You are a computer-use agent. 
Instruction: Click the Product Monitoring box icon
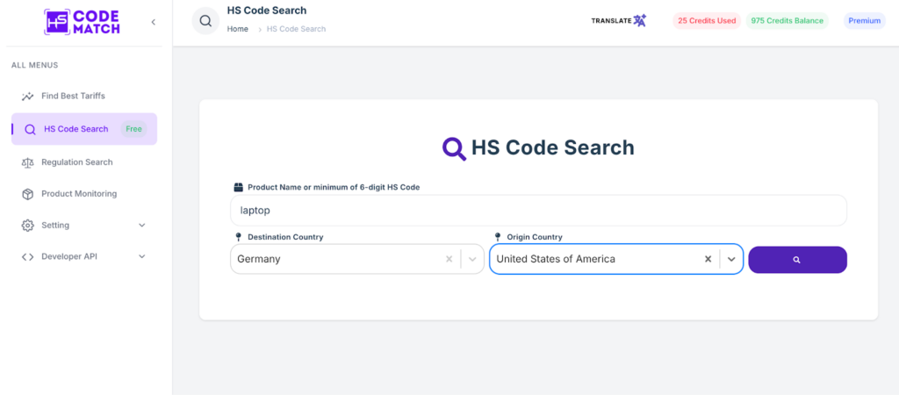pyautogui.click(x=28, y=194)
